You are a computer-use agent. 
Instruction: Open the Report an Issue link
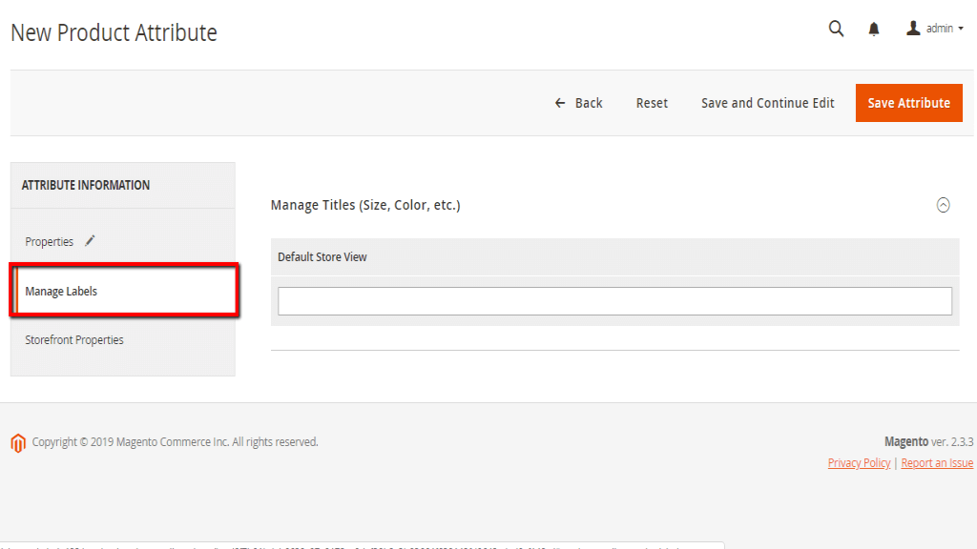click(x=937, y=462)
